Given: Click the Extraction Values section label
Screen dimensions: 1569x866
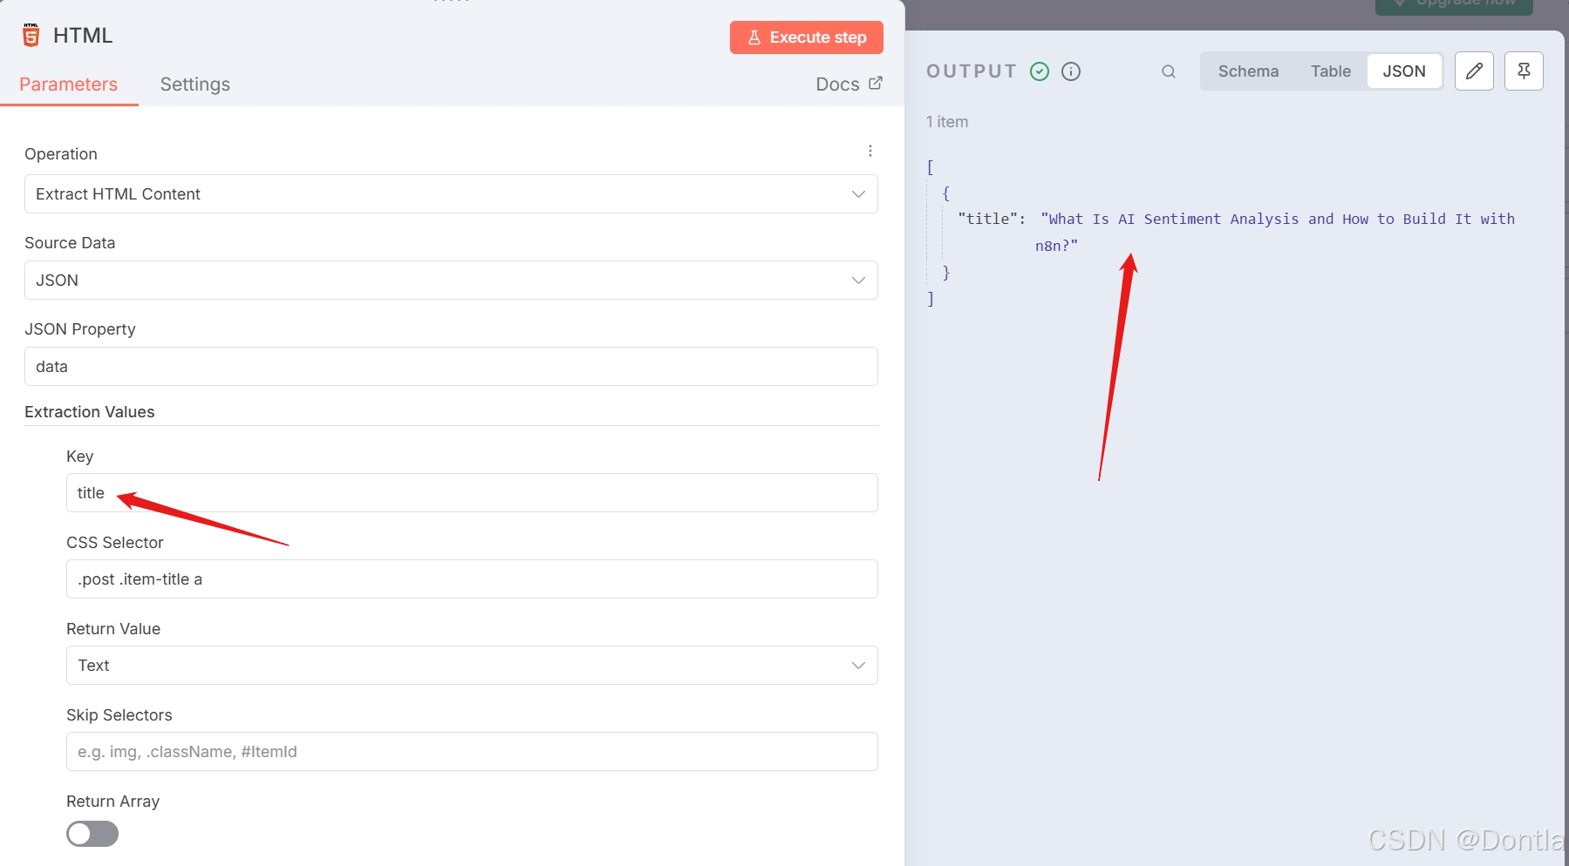Looking at the screenshot, I should coord(90,412).
